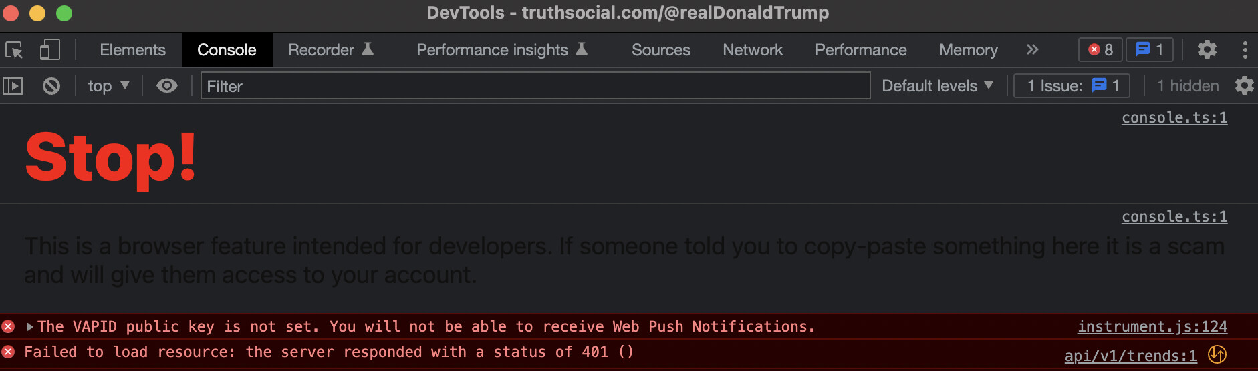Open the instrument.js:124 source link
This screenshot has width=1258, height=371.
click(1152, 327)
